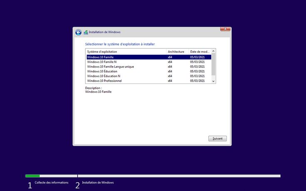Select Windows 10 Professionnel row
The width and height of the screenshot is (306, 191).
(x=149, y=81)
